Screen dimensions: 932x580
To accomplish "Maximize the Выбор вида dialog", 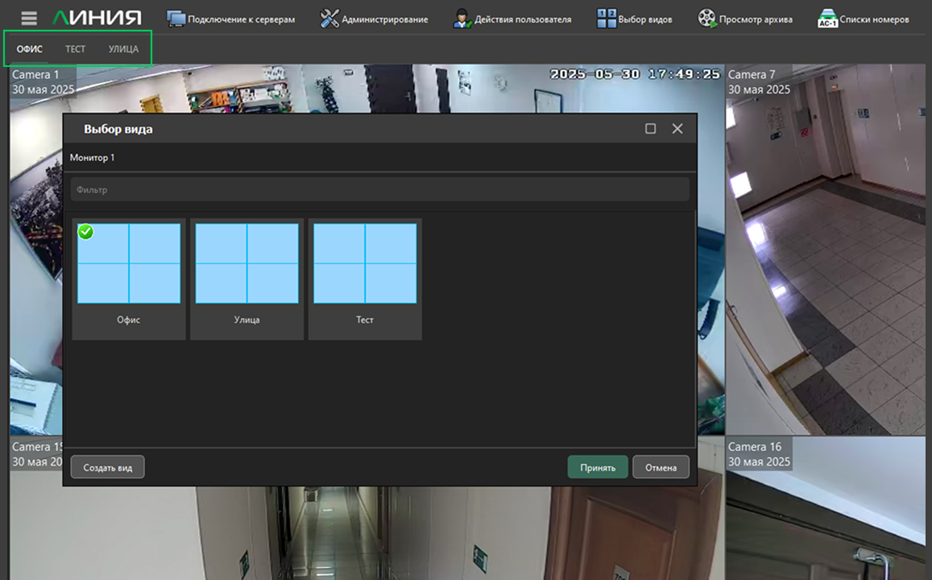I will click(x=651, y=129).
